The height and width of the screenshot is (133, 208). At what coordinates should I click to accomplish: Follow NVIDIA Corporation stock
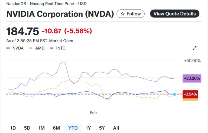click(131, 14)
